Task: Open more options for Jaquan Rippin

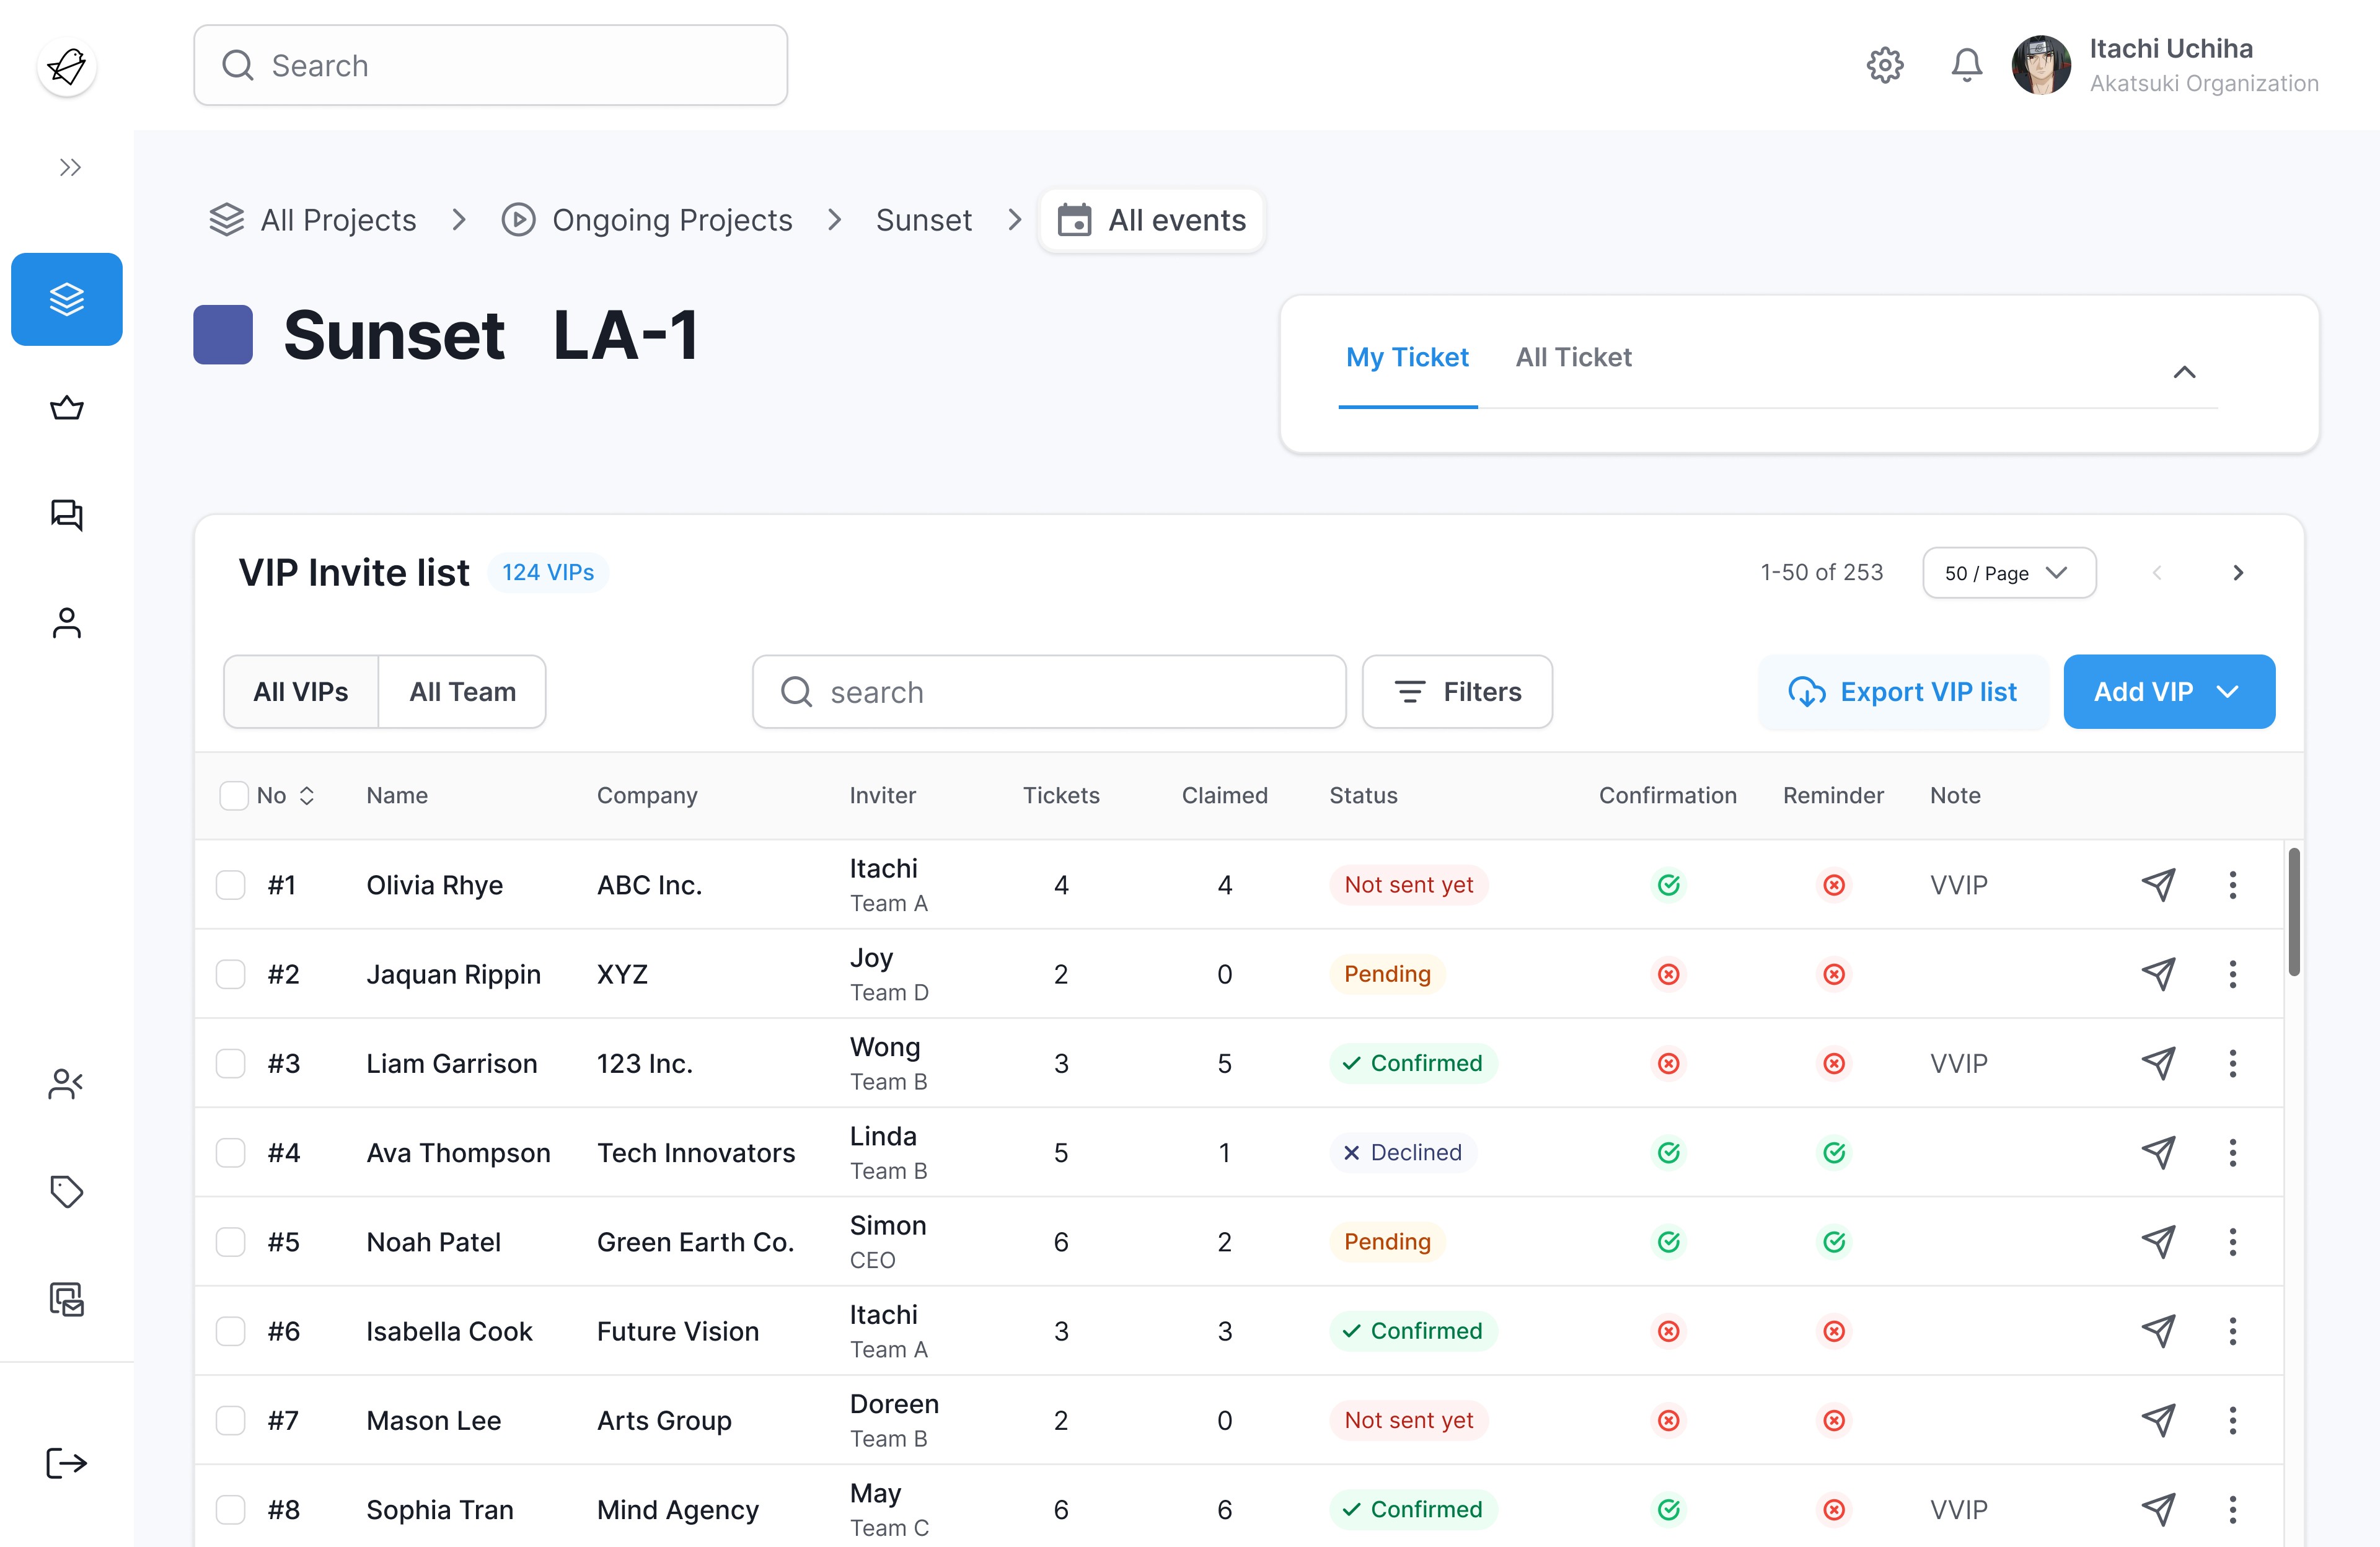Action: point(2232,974)
